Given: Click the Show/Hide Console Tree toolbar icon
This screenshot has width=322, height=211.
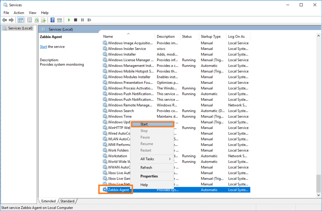Looking at the screenshot, I should click(x=21, y=20).
